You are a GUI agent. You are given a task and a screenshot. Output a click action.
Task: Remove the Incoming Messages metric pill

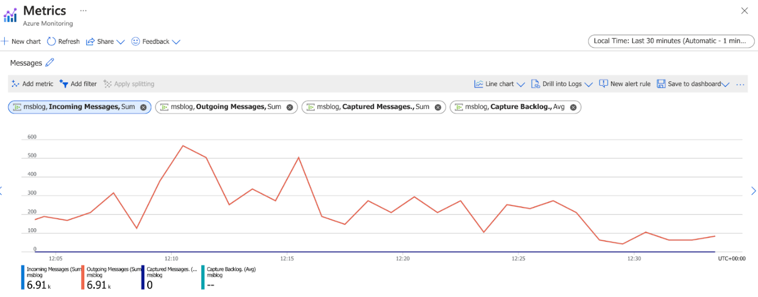pos(143,107)
